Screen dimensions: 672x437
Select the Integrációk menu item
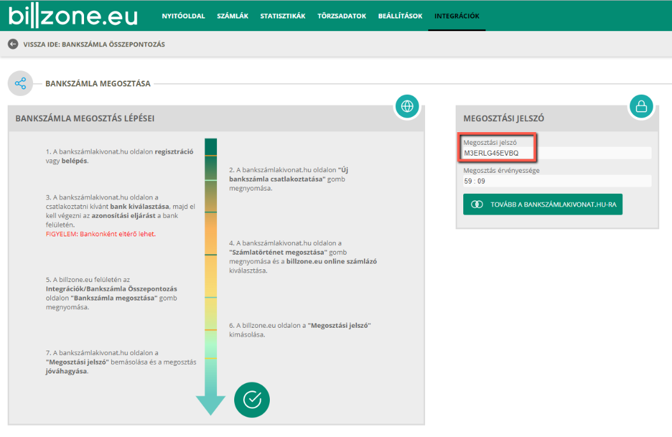(x=457, y=17)
